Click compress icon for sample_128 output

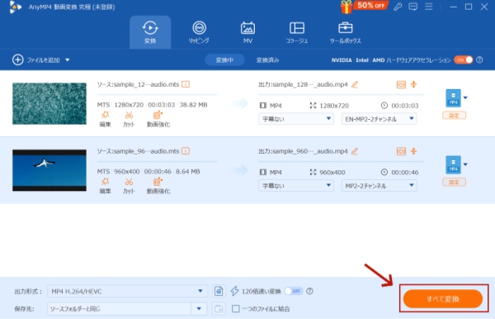coord(413,84)
